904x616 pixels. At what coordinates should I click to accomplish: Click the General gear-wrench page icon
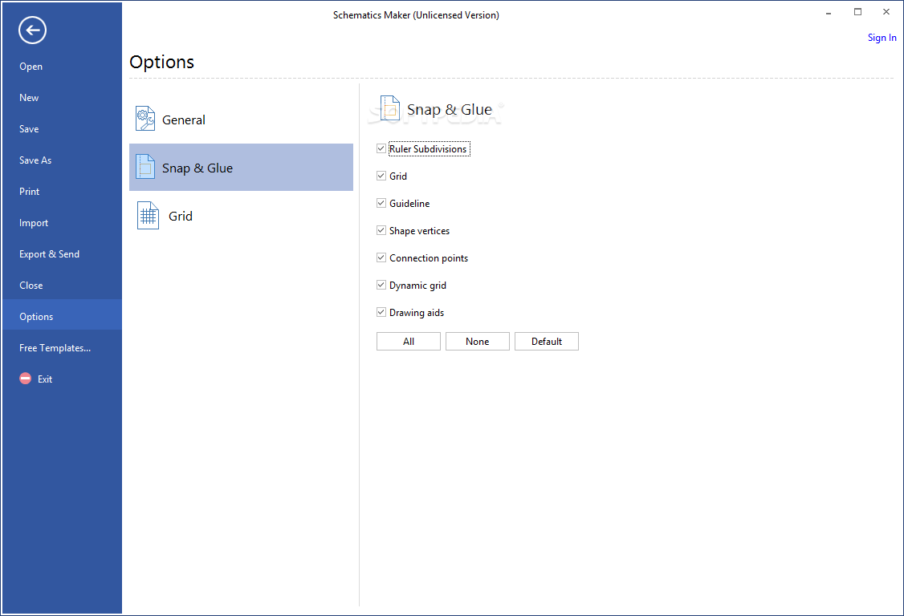[x=145, y=119]
